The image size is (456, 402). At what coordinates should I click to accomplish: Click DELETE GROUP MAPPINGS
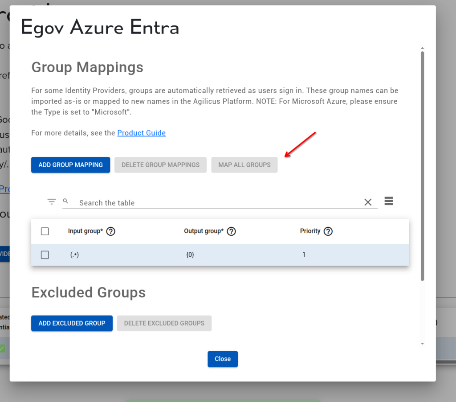(x=160, y=164)
